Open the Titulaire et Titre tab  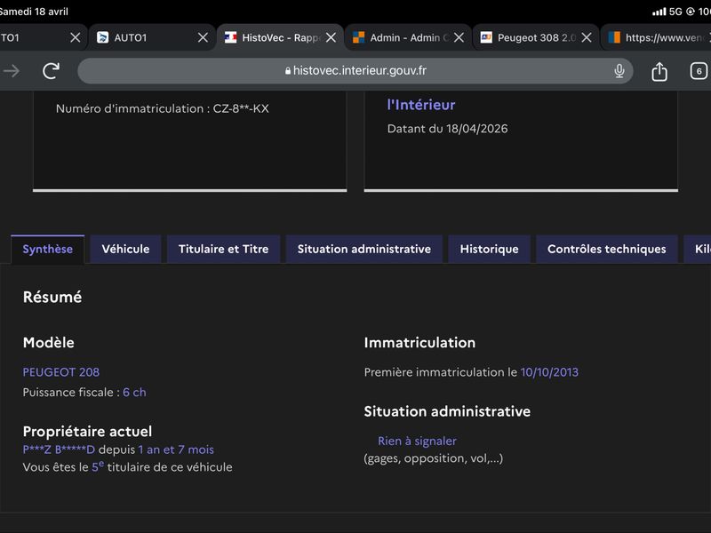pyautogui.click(x=224, y=249)
